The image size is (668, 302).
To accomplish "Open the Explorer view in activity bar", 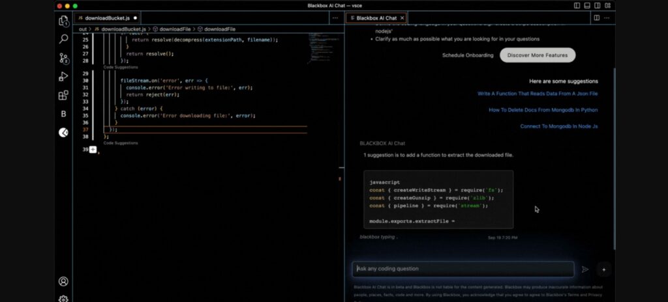I will tap(63, 21).
